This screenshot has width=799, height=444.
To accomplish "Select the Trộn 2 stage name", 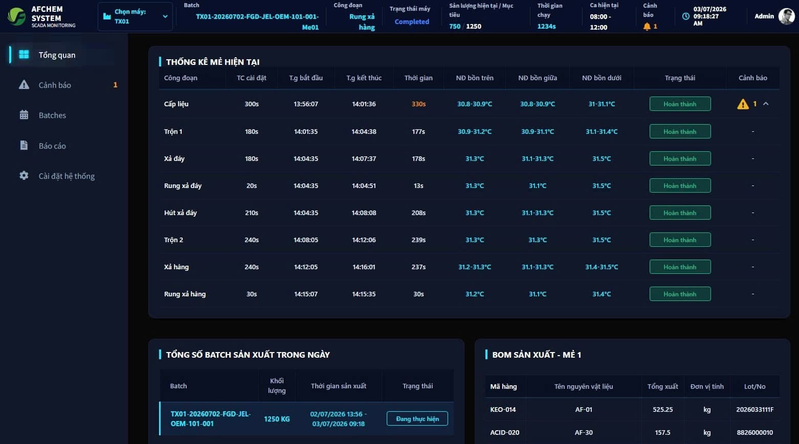I will pyautogui.click(x=173, y=240).
